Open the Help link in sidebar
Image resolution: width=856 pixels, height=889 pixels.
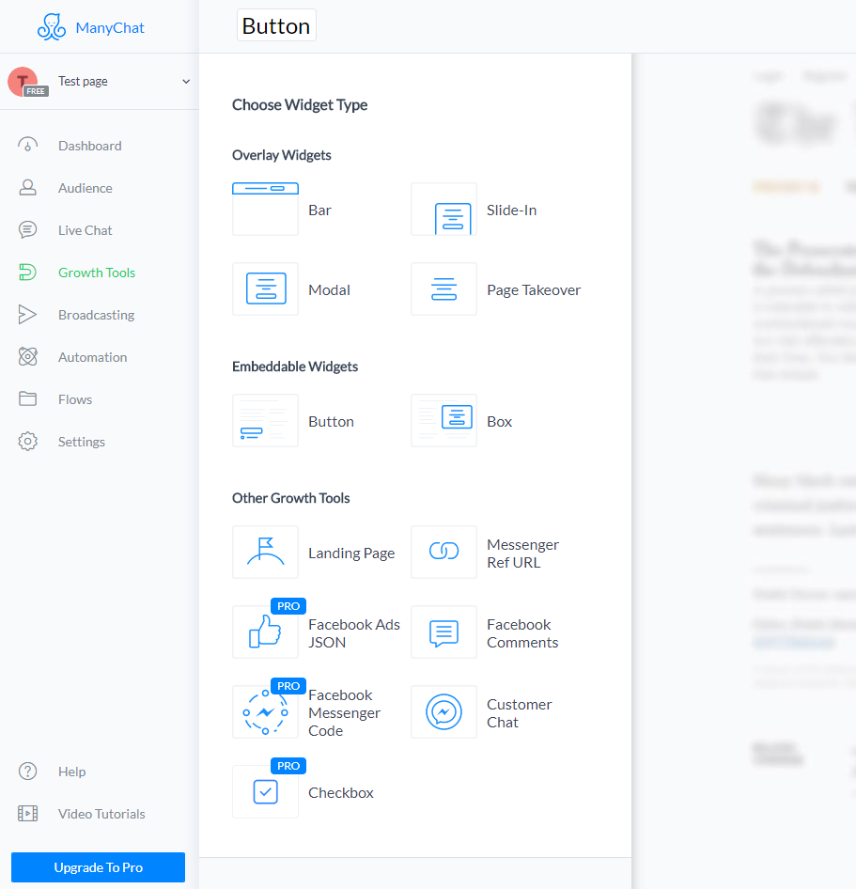click(x=72, y=772)
